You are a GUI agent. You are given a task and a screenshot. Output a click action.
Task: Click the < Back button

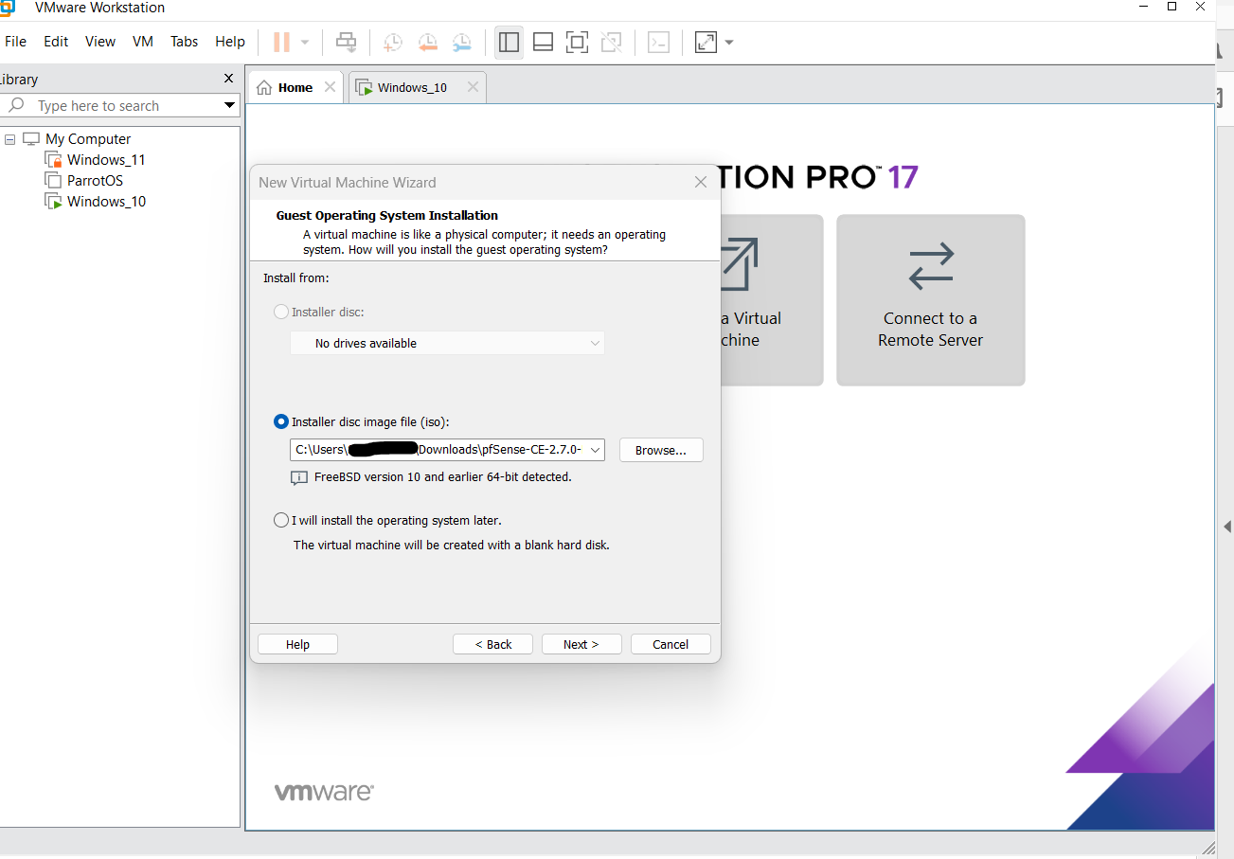pyautogui.click(x=492, y=644)
